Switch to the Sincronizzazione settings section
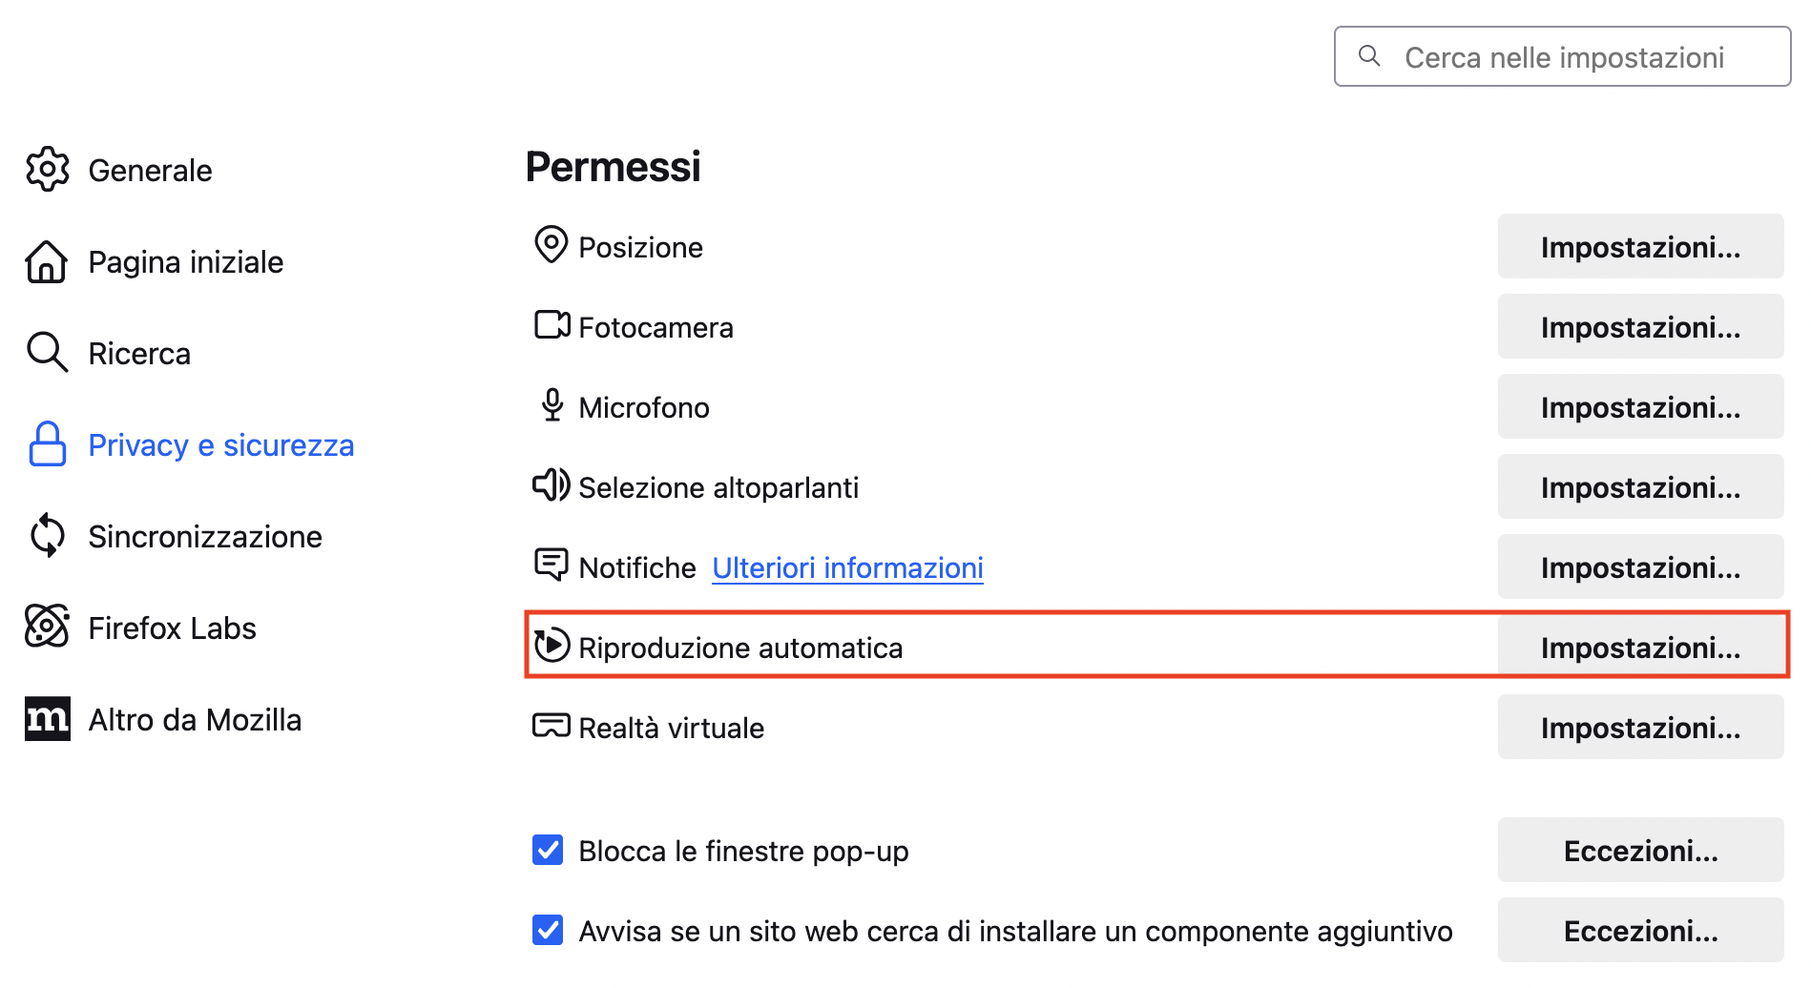The image size is (1811, 988). (x=205, y=537)
